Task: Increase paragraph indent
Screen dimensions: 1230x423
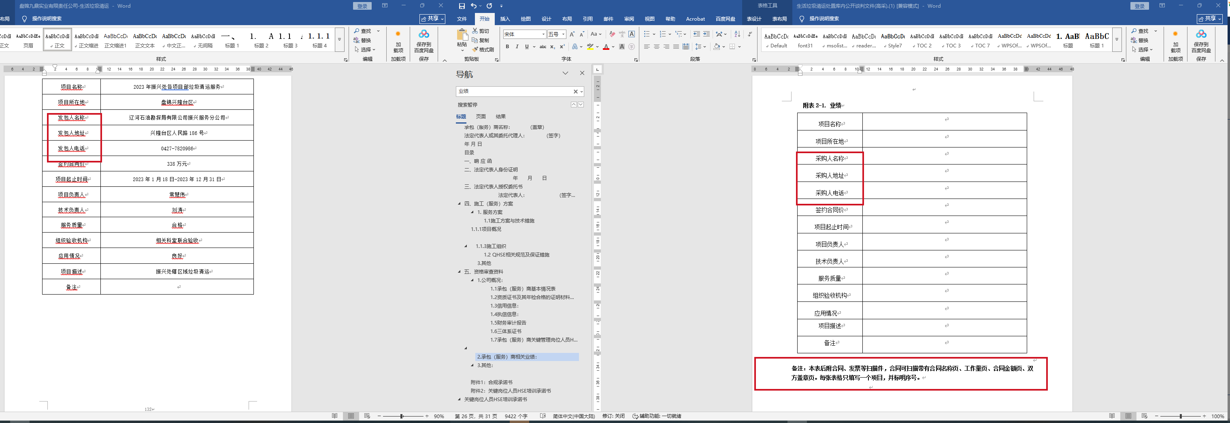Action: click(x=707, y=34)
